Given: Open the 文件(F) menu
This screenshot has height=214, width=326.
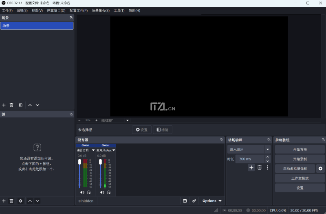Looking at the screenshot, I should (x=7, y=11).
